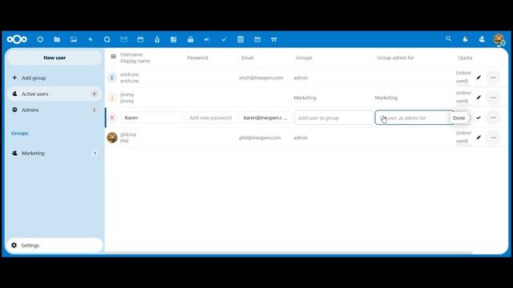This screenshot has width=513, height=288.
Task: Click the 'Add new password' field
Action: (x=211, y=118)
